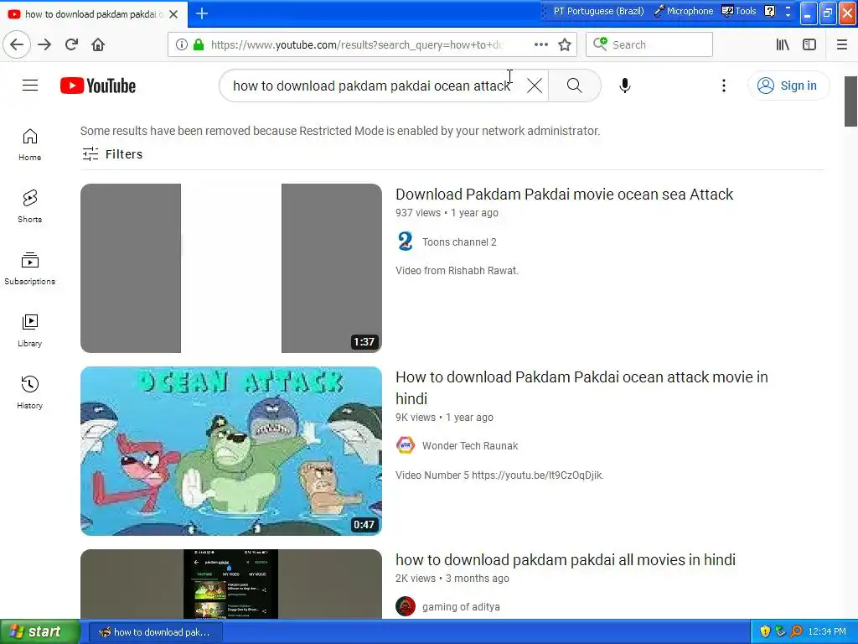Search YouTube with your voice

625,86
